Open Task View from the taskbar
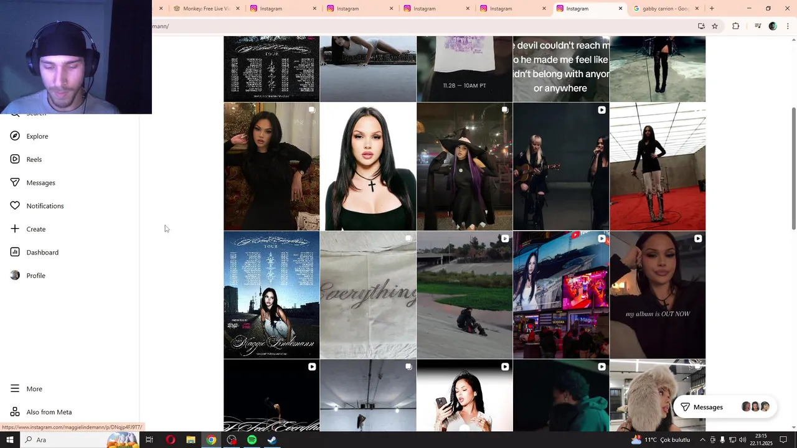Viewport: 797px width, 448px height. tap(149, 440)
